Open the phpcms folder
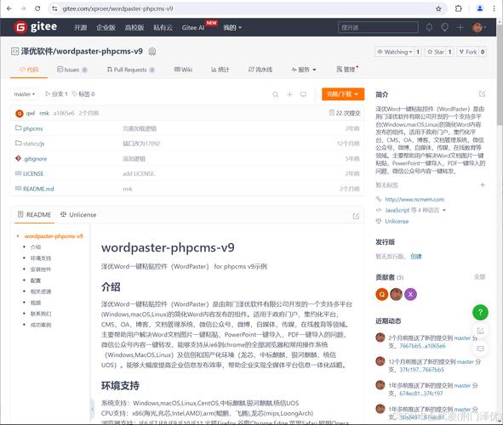The height and width of the screenshot is (425, 503). (32, 128)
